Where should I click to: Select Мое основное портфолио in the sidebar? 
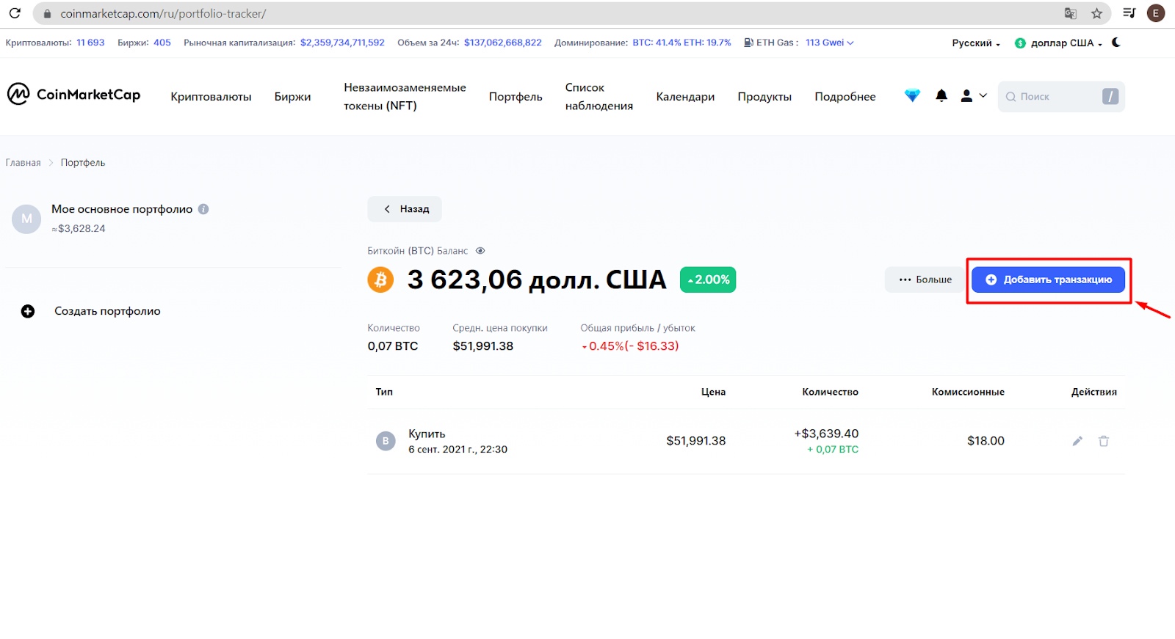(122, 209)
